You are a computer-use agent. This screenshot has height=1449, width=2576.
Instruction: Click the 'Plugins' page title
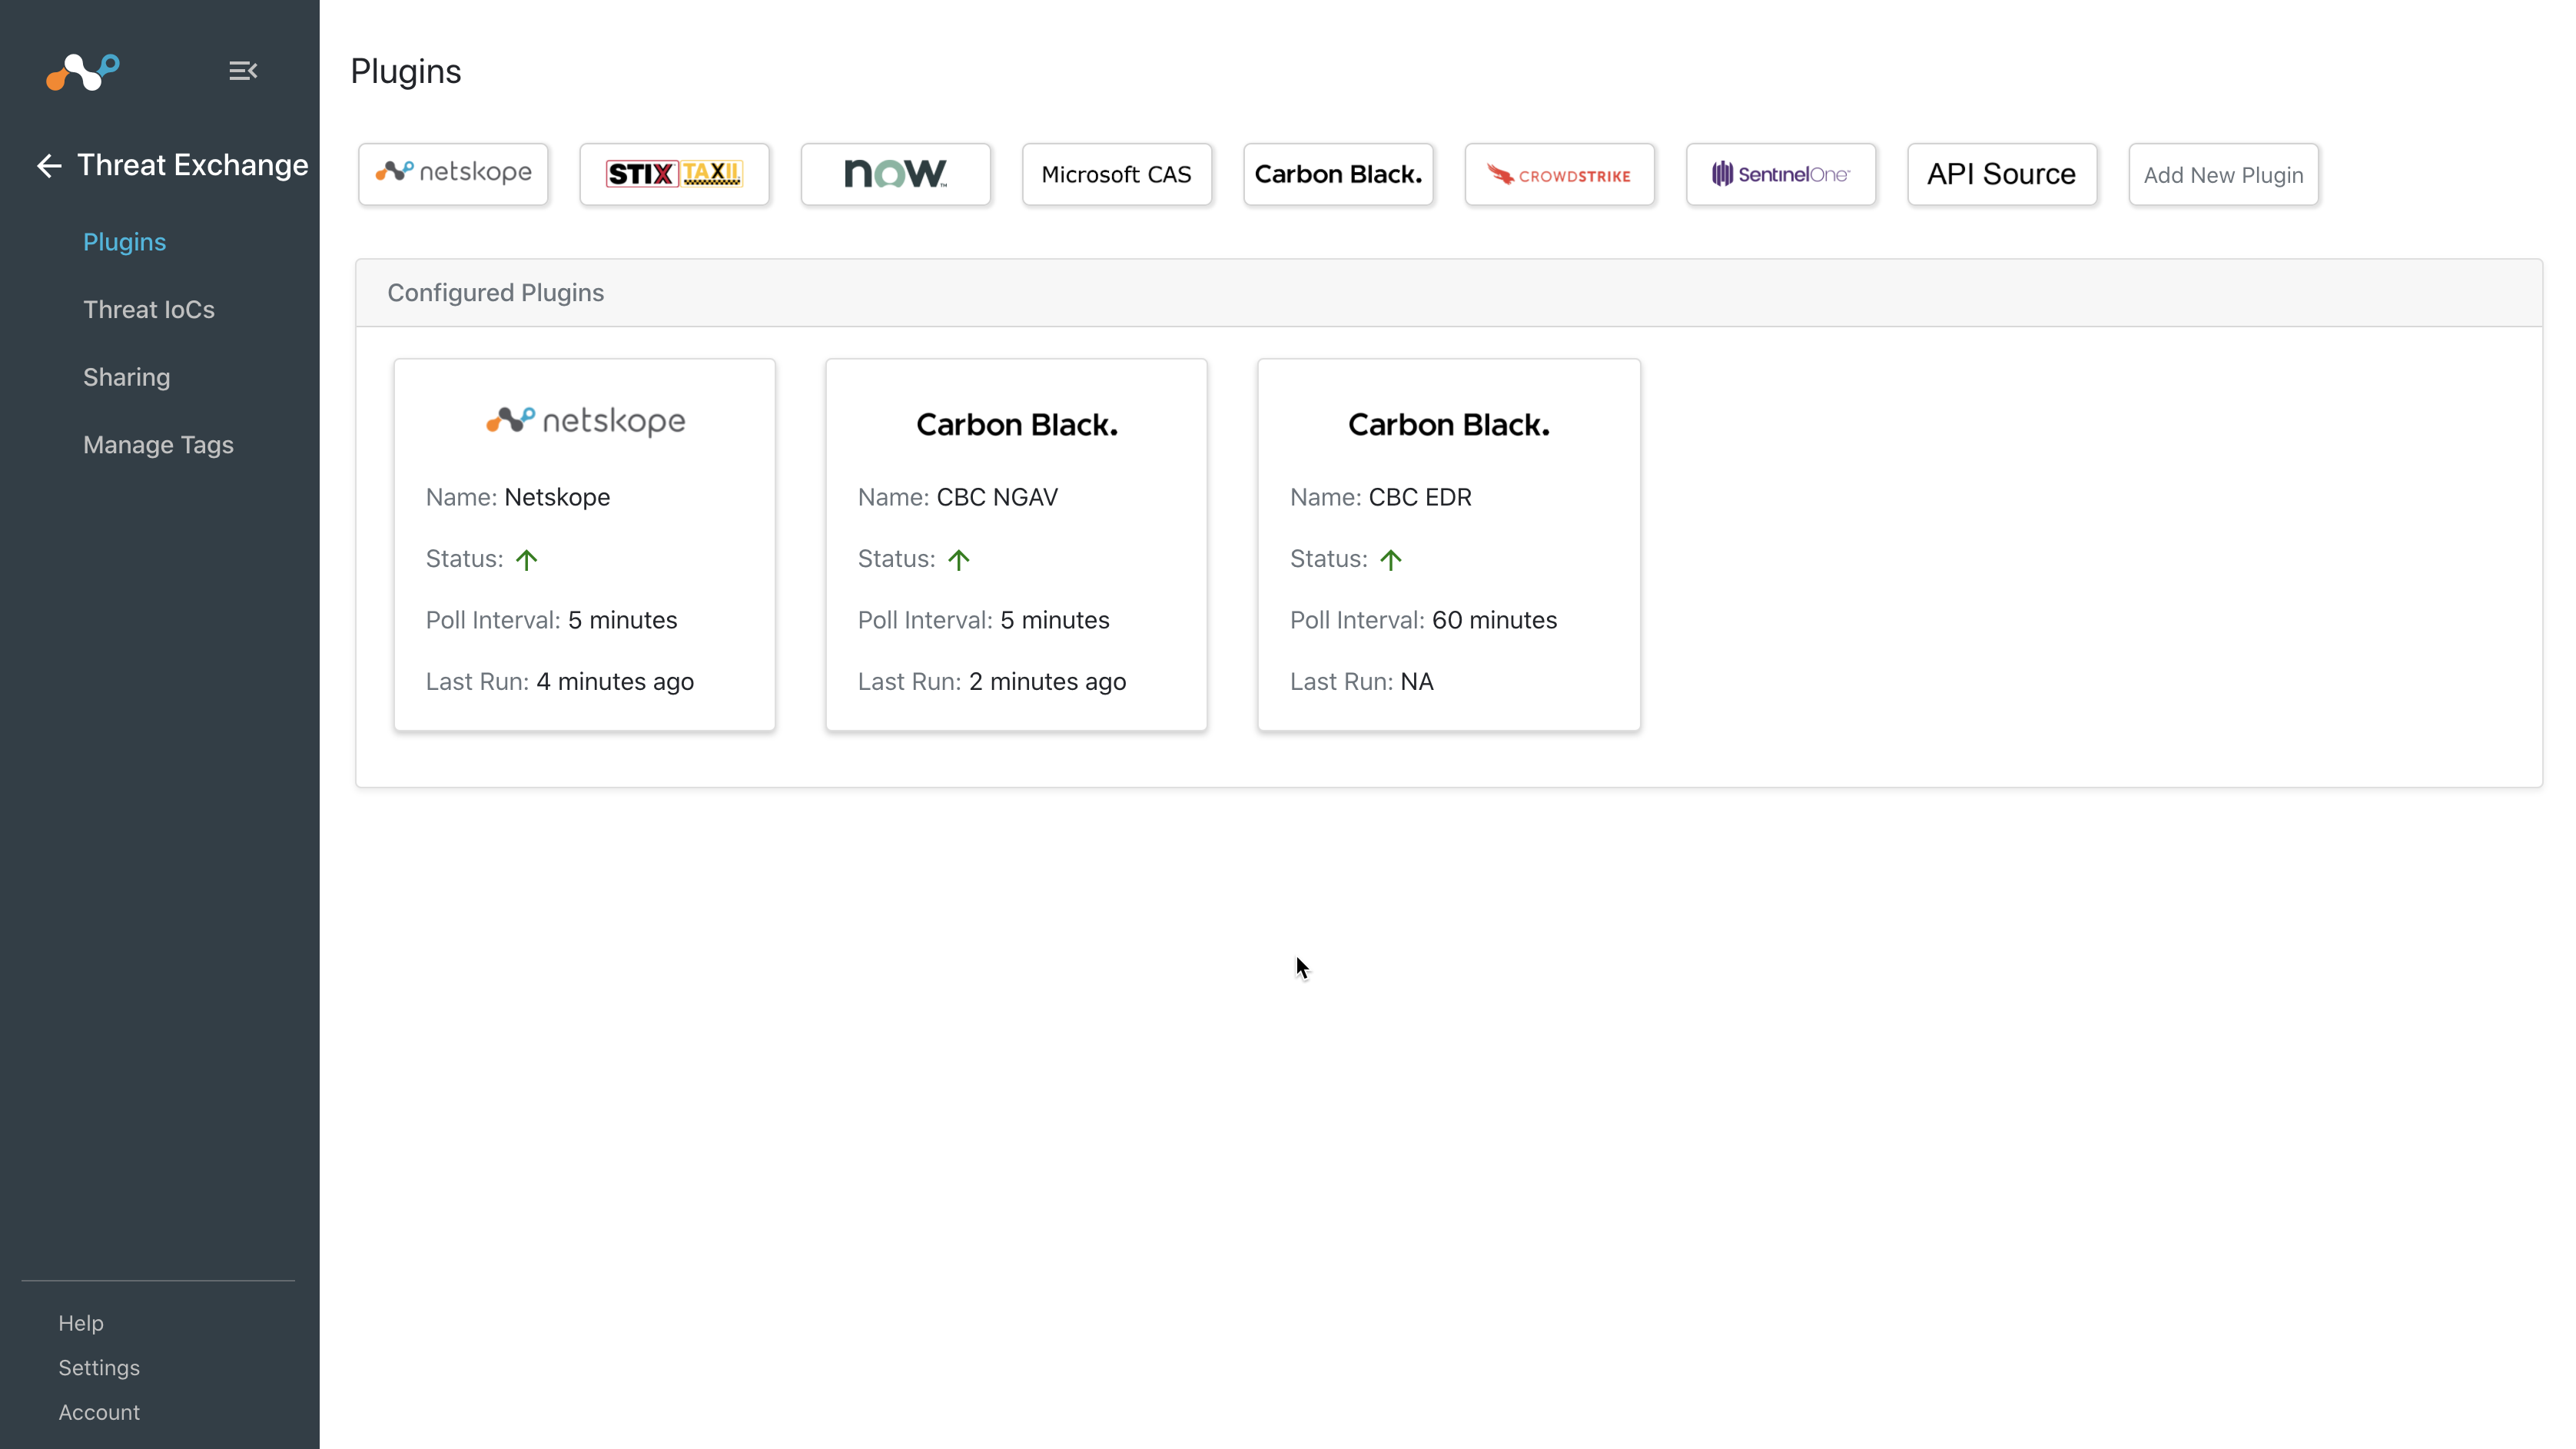(x=406, y=72)
